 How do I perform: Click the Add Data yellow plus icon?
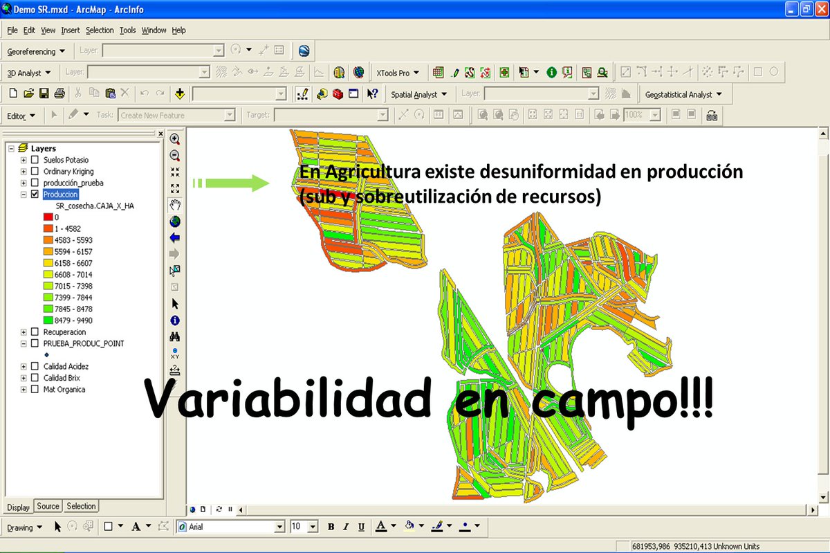180,93
